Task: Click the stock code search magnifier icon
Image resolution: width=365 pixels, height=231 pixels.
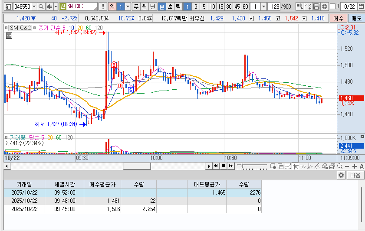Action: coord(41,7)
